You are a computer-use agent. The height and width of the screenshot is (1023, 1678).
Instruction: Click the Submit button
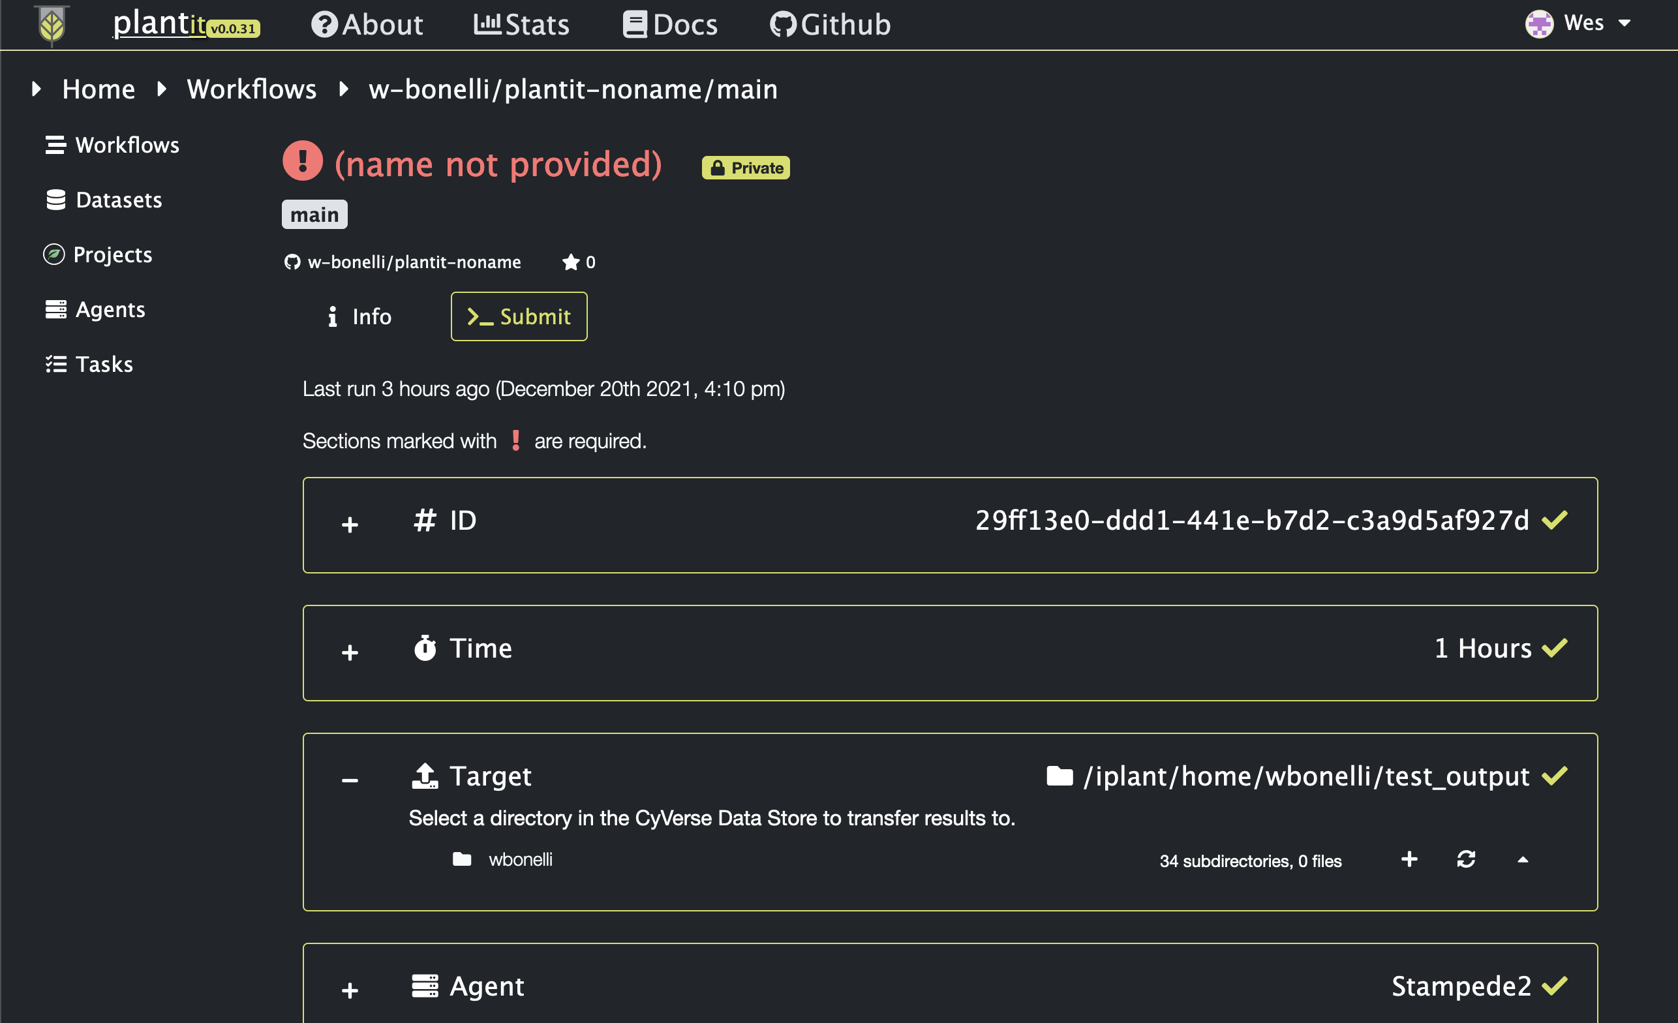click(518, 316)
